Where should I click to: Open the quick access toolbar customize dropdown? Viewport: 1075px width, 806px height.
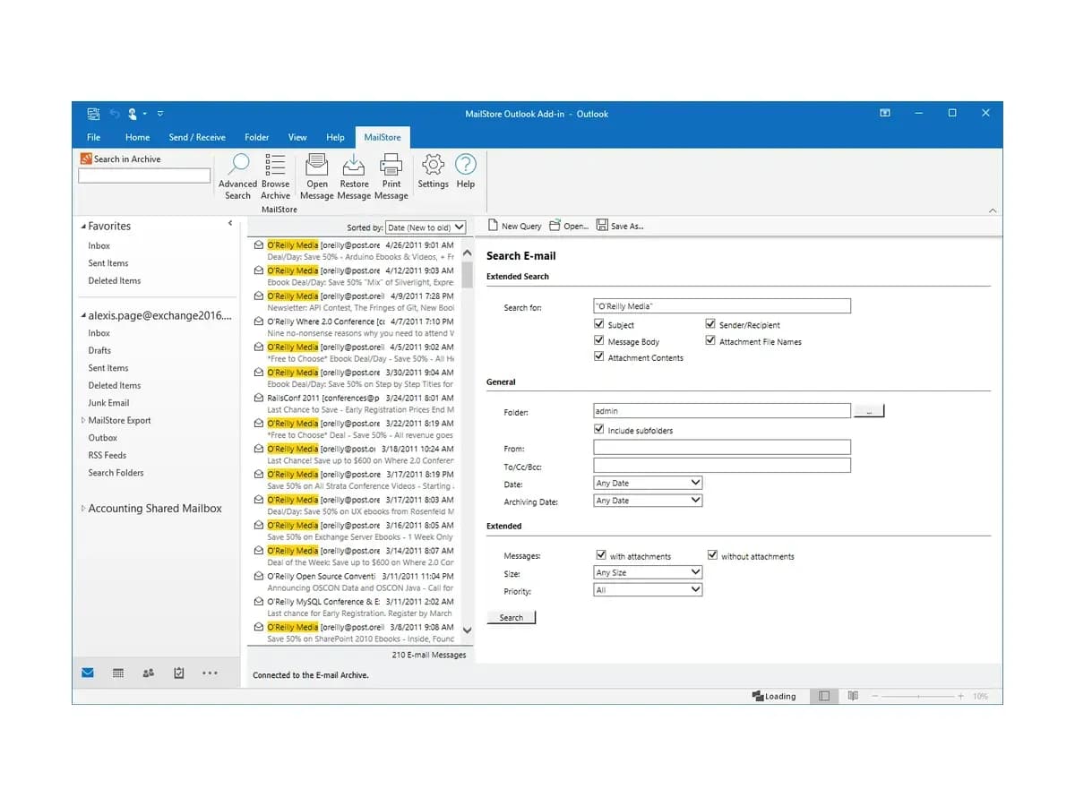click(x=160, y=114)
